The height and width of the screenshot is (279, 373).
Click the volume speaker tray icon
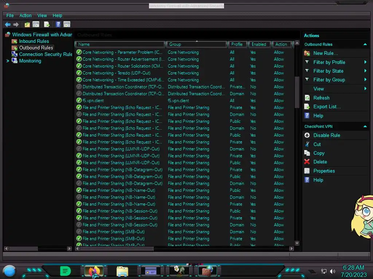pyautogui.click(x=333, y=271)
